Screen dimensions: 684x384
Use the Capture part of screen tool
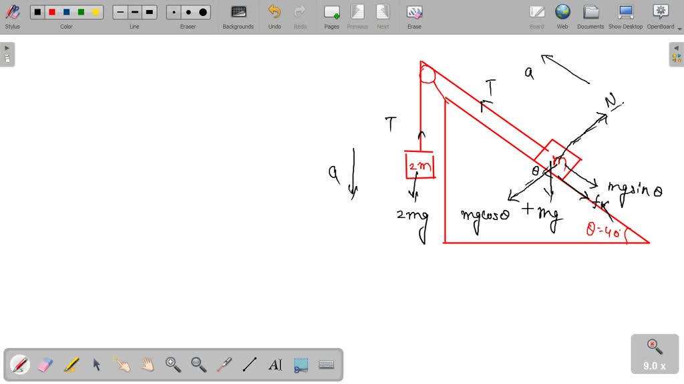[301, 365]
